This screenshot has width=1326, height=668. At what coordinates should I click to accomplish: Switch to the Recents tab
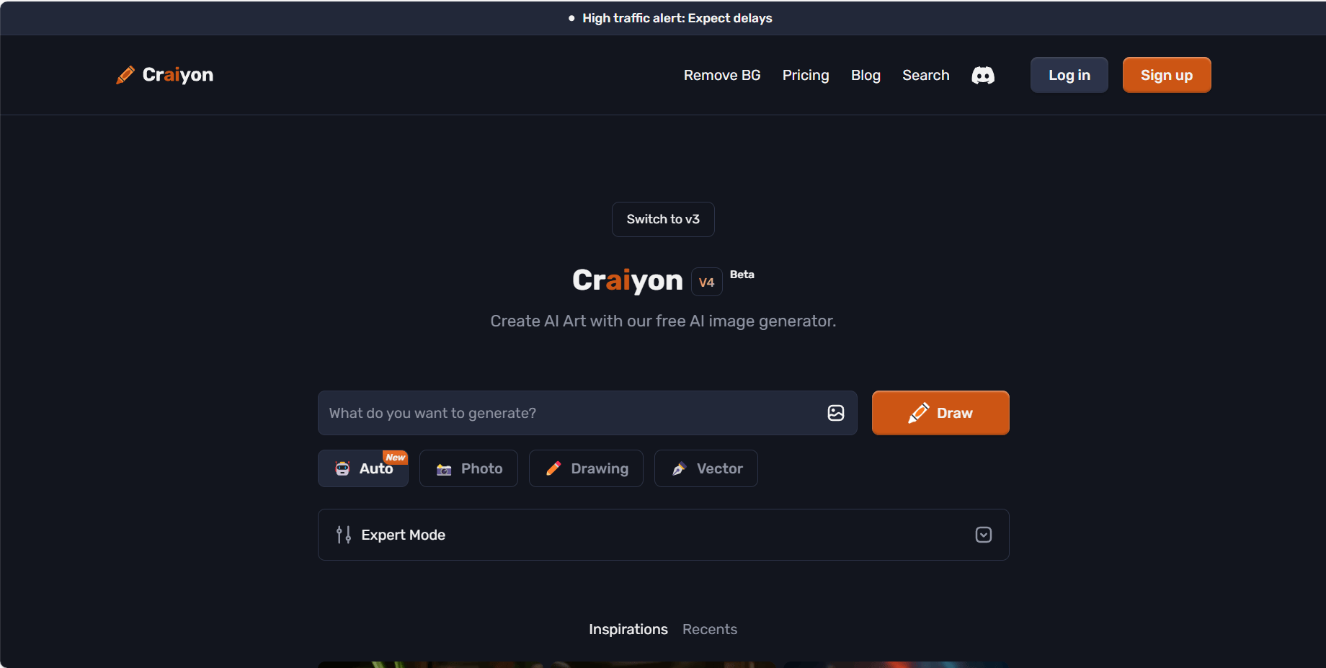(710, 629)
